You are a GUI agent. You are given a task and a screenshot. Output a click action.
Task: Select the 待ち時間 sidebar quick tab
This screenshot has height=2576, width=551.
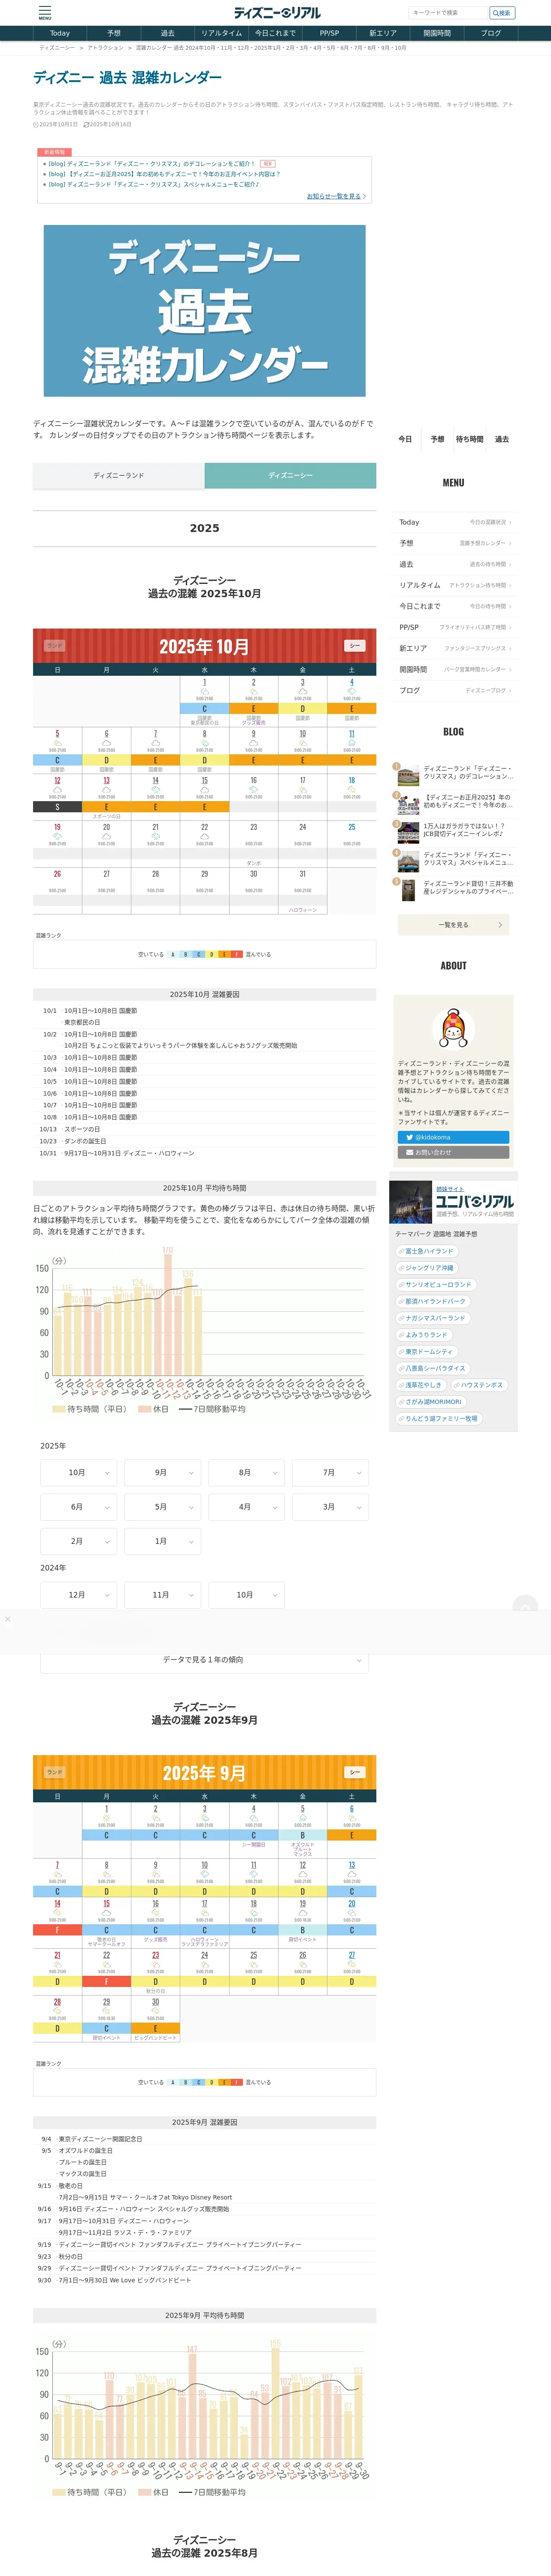(x=469, y=439)
